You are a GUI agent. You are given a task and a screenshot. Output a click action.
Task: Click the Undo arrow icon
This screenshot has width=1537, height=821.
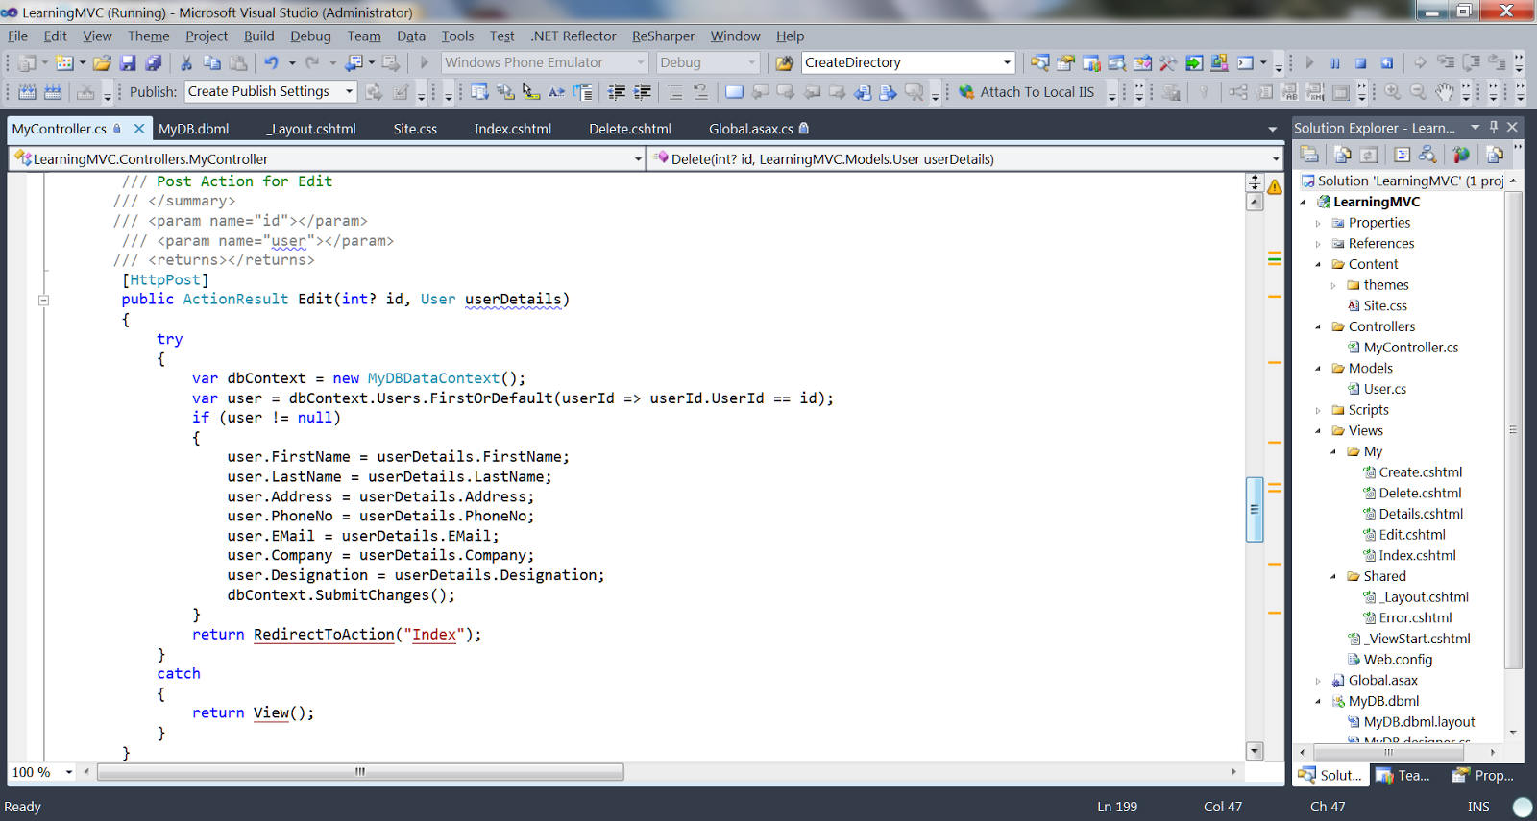(271, 63)
